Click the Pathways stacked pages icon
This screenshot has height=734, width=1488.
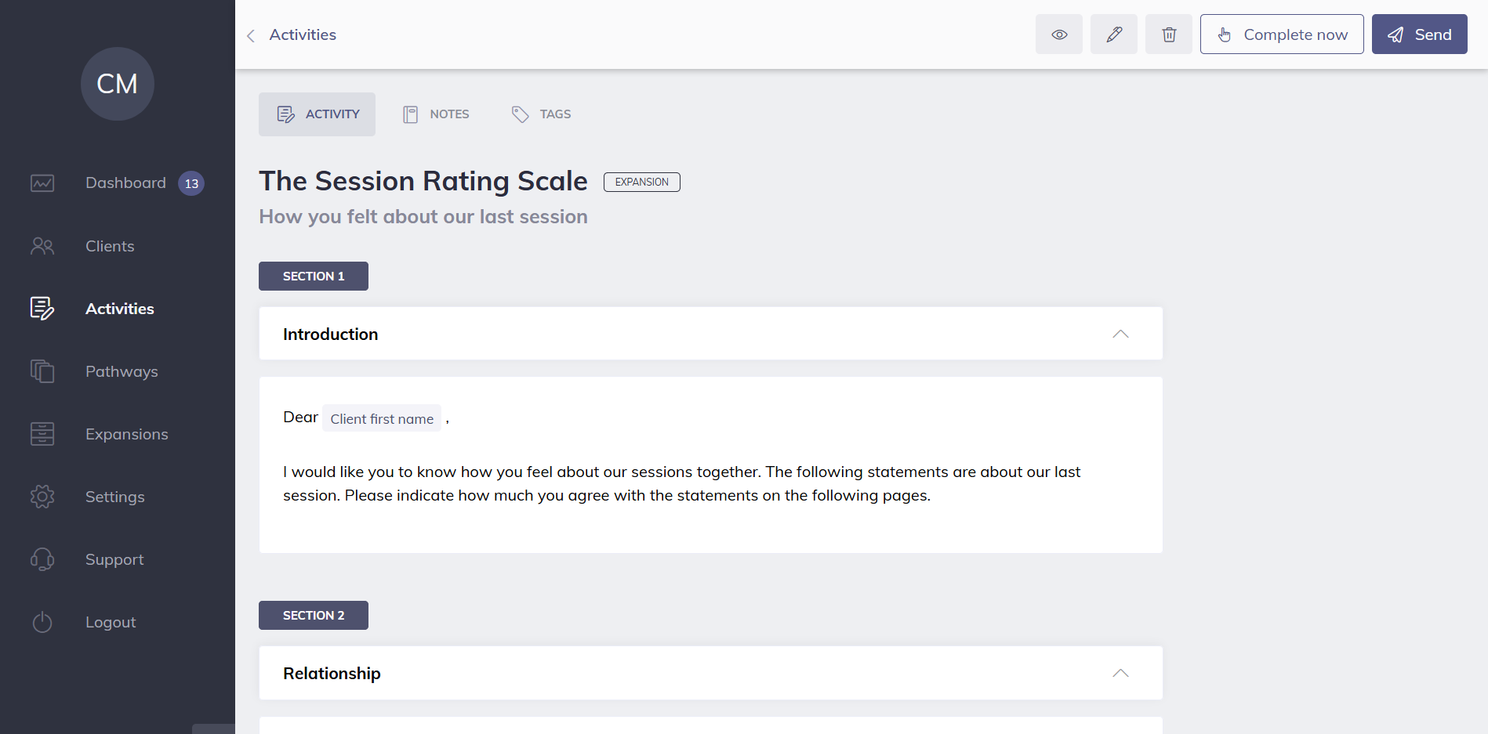(42, 371)
